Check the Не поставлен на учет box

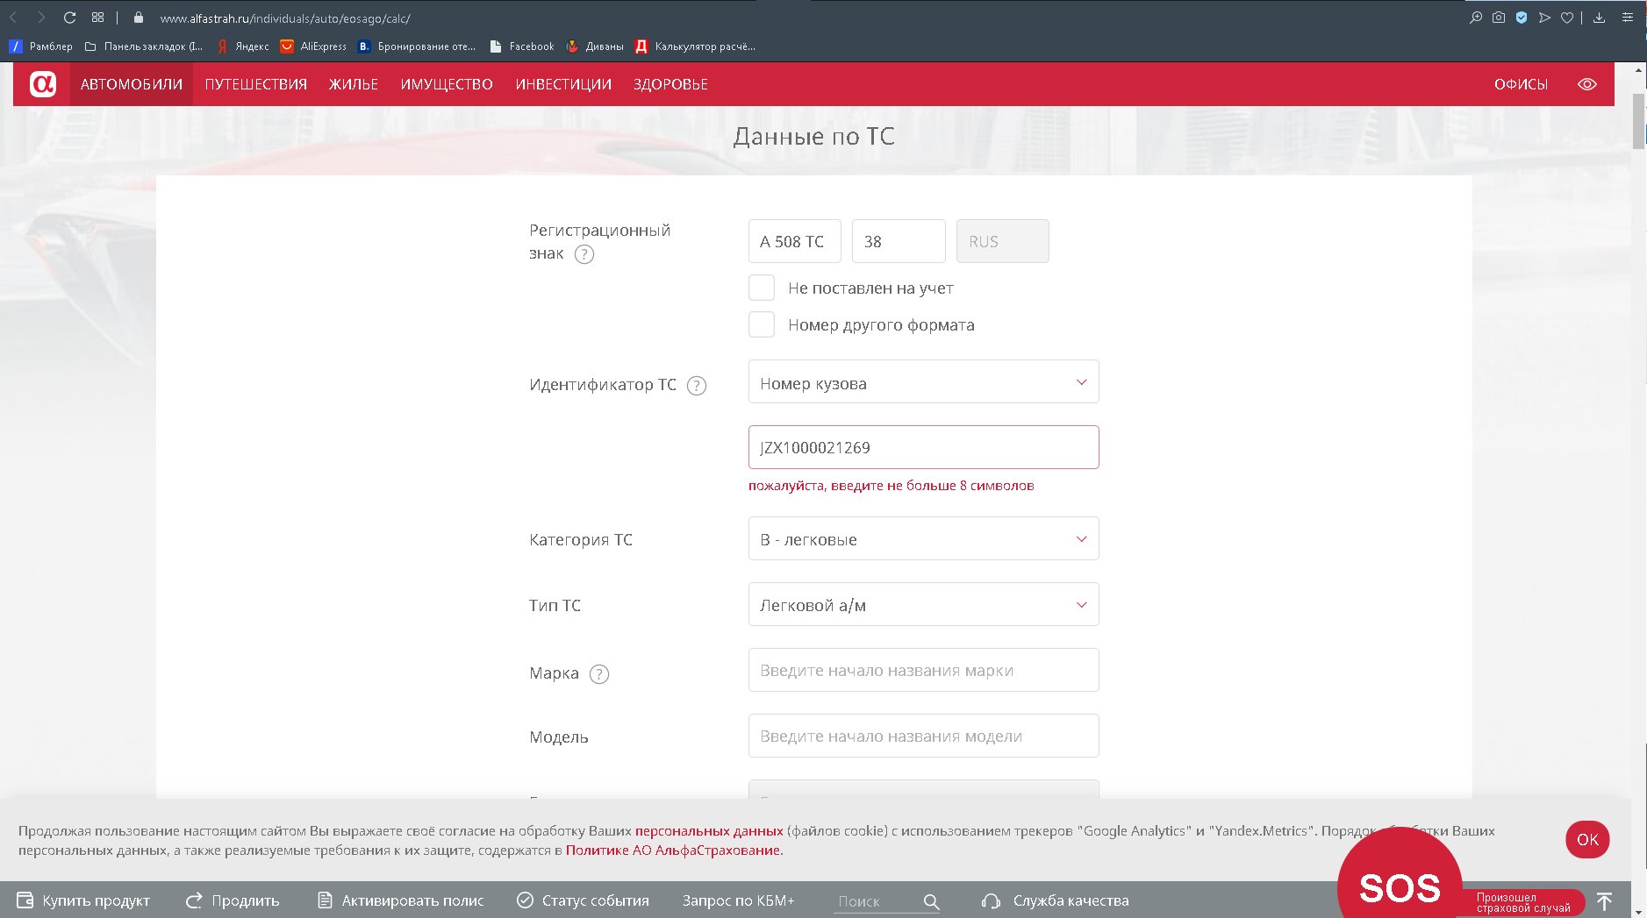[x=761, y=288]
